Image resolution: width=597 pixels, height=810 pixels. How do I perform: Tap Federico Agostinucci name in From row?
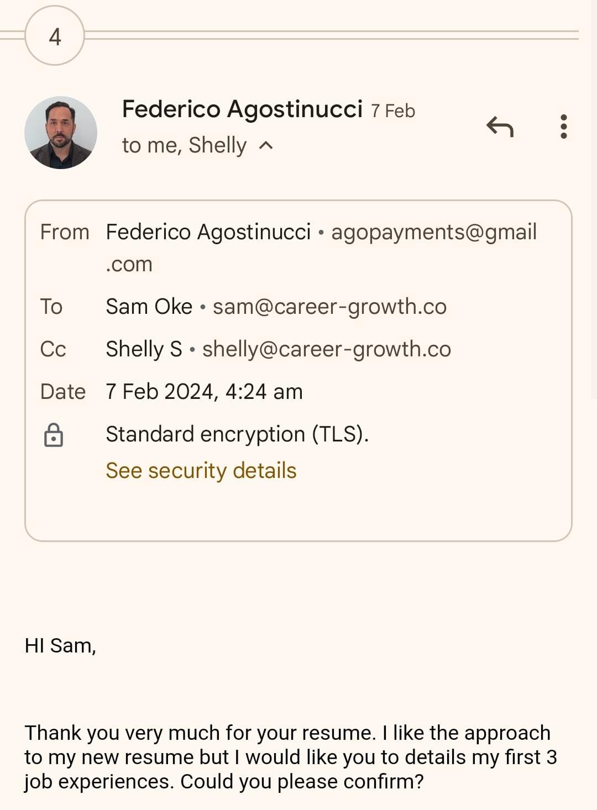208,232
